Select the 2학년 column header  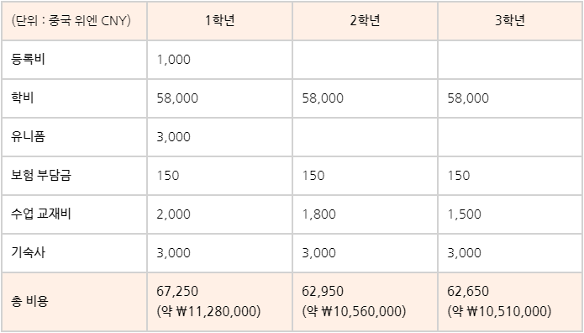(x=365, y=20)
